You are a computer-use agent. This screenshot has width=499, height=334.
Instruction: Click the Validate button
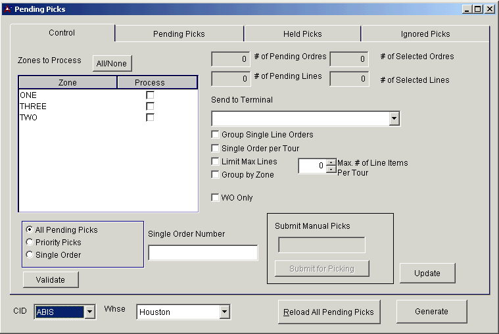point(51,280)
